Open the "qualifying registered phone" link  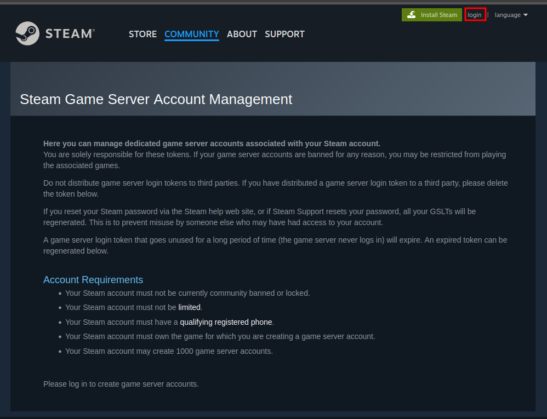pyautogui.click(x=226, y=322)
